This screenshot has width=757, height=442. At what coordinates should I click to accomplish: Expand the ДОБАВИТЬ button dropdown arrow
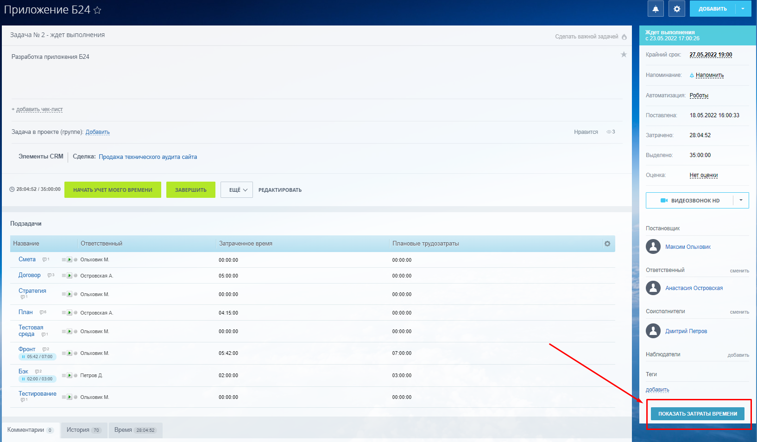tap(743, 9)
